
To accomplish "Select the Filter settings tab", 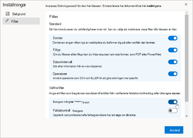I will [21, 21].
